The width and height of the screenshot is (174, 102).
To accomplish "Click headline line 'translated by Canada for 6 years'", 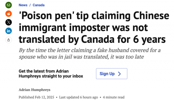I will [x=92, y=39].
